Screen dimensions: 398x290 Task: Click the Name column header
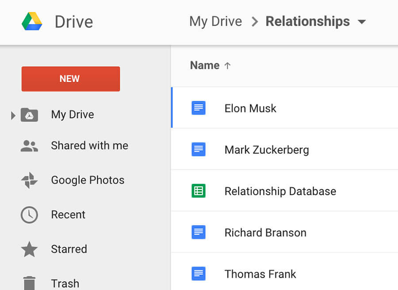tap(205, 65)
